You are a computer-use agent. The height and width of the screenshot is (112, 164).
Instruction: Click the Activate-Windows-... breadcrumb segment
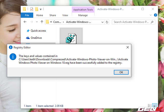coord(78,22)
